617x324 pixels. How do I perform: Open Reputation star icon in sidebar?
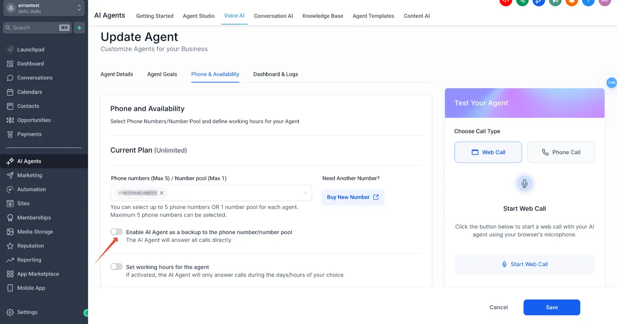[x=10, y=246]
